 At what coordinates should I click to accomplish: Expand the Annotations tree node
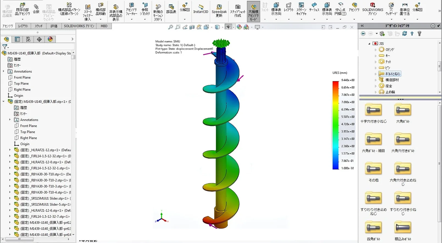(x=4, y=71)
